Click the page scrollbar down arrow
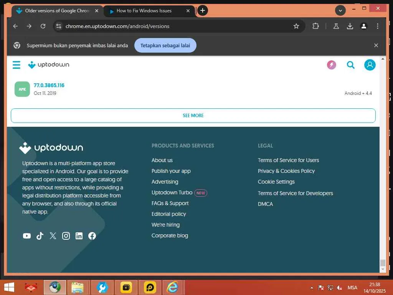The height and width of the screenshot is (295, 393). [383, 269]
